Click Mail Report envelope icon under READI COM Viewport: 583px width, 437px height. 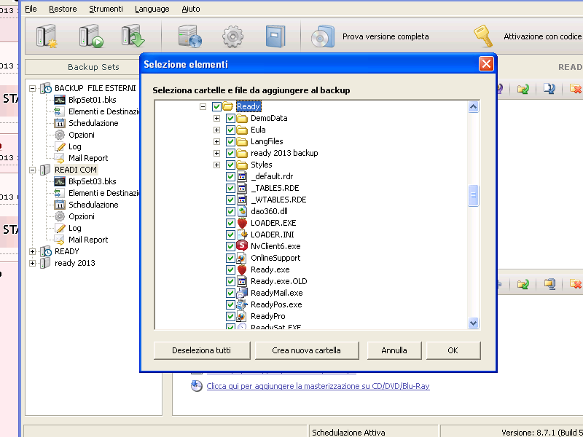coord(60,240)
